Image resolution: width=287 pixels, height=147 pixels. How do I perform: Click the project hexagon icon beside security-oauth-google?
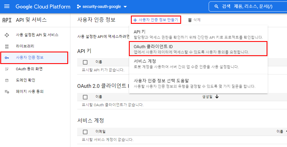79,7
